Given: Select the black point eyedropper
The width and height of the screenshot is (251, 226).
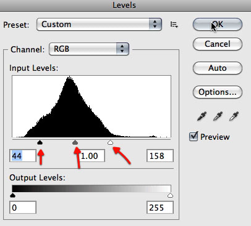Looking at the screenshot, I should (202, 116).
